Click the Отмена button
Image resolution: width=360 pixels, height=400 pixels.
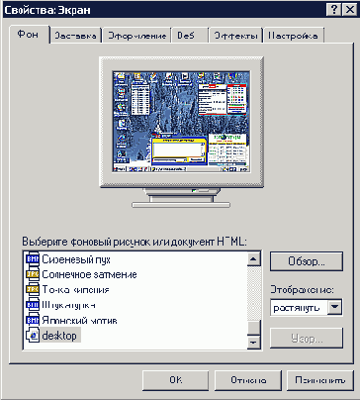(248, 380)
